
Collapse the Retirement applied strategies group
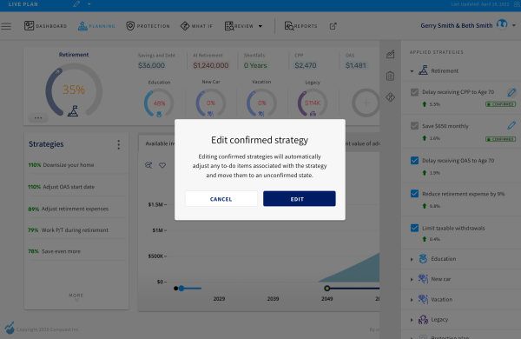(412, 71)
